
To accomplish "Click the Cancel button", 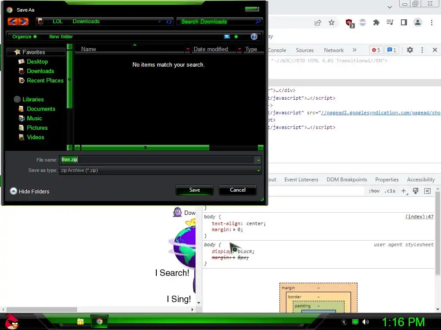I will click(237, 190).
